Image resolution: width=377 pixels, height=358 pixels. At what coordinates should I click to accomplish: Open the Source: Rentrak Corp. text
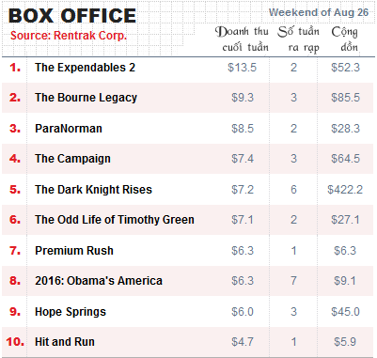point(69,36)
